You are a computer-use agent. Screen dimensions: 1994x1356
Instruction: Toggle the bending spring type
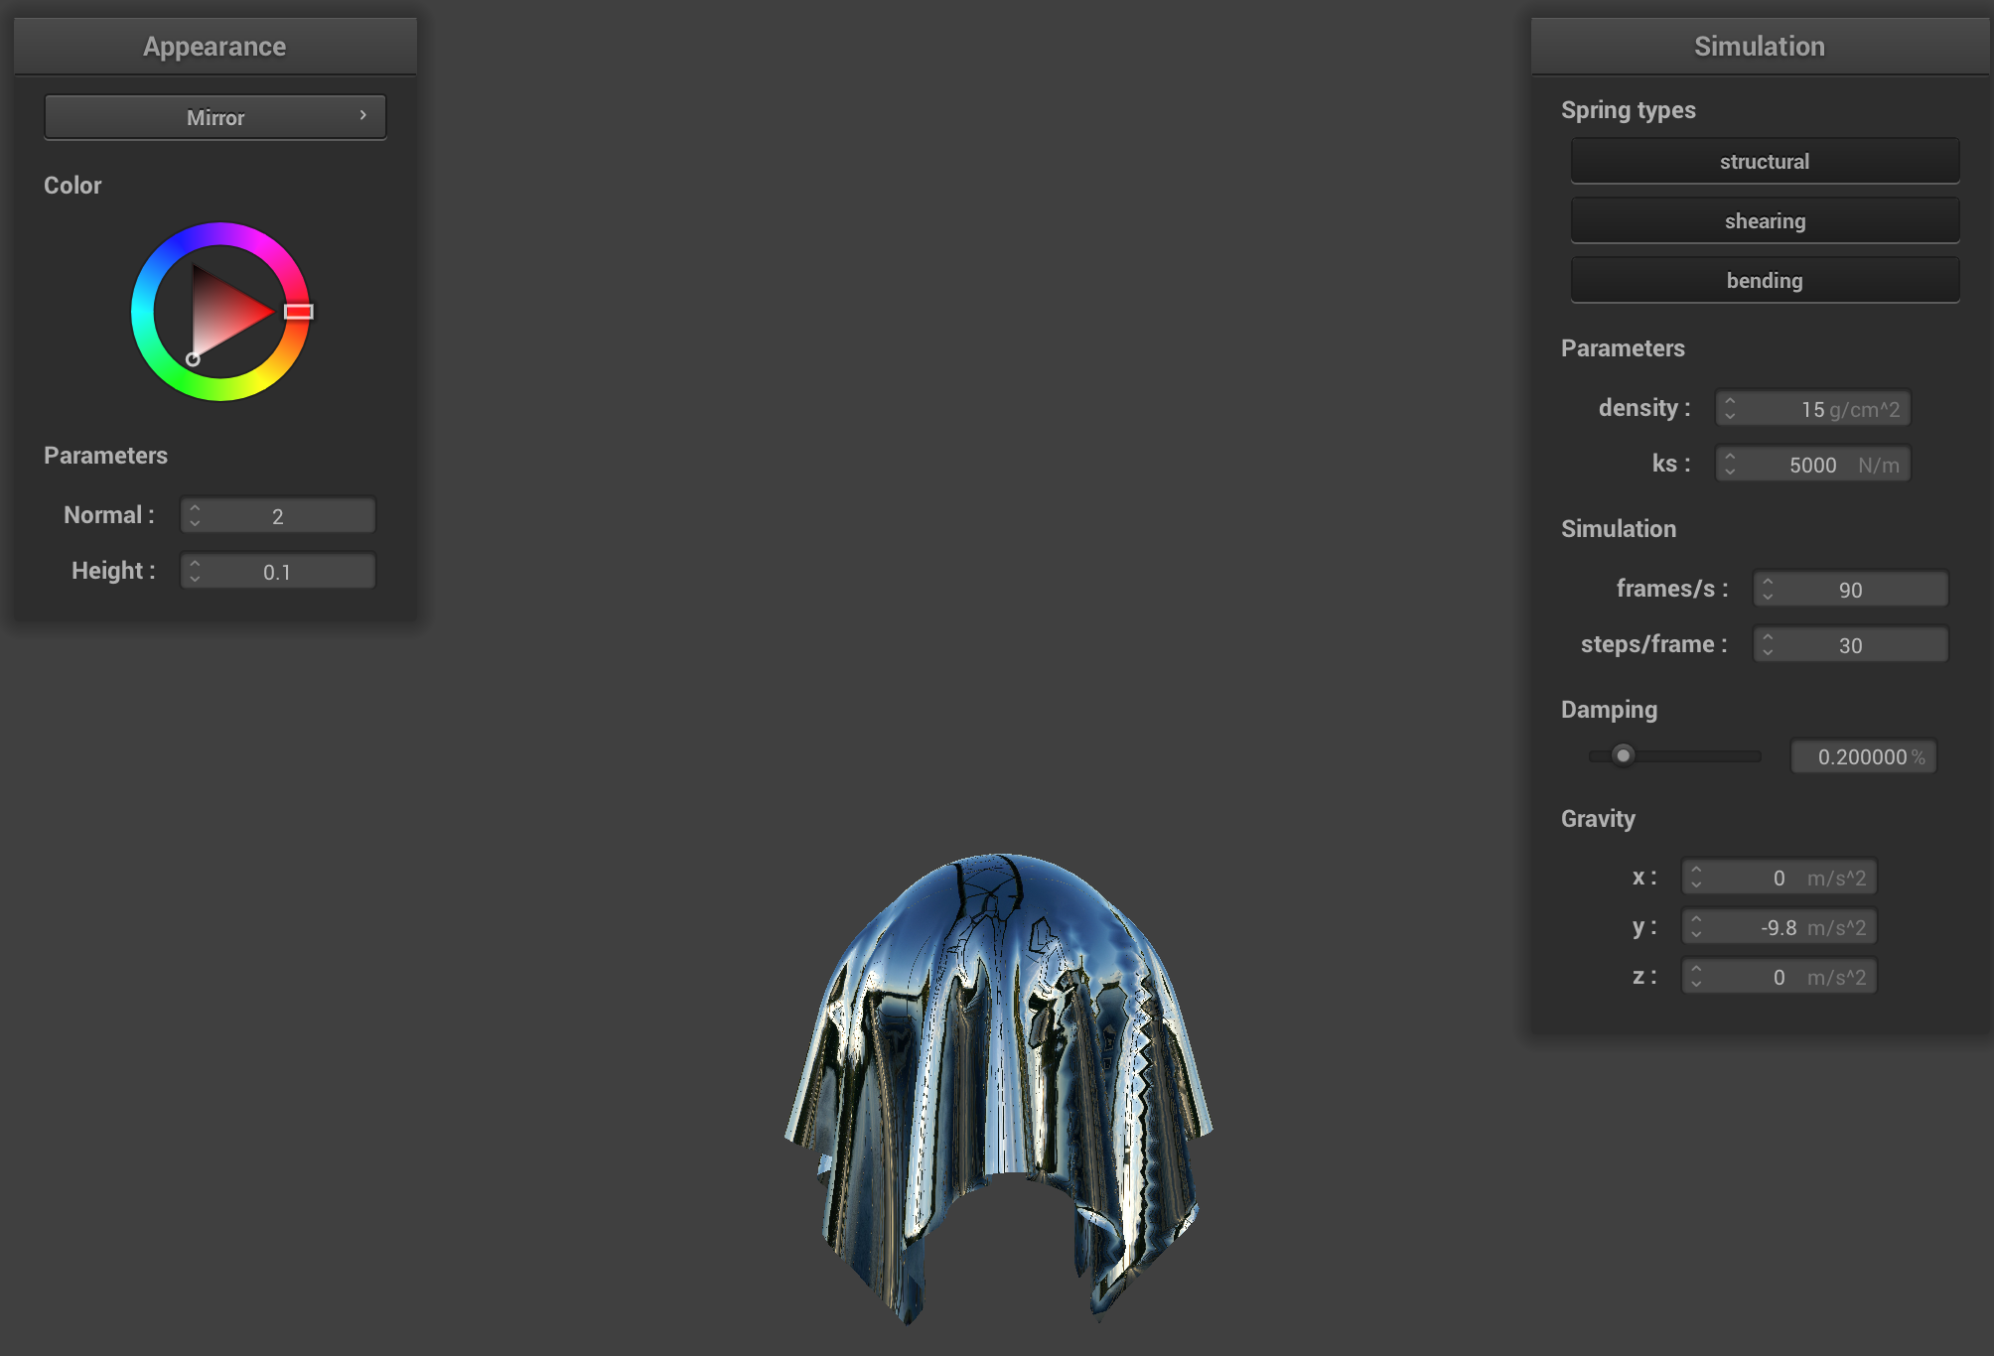1765,280
